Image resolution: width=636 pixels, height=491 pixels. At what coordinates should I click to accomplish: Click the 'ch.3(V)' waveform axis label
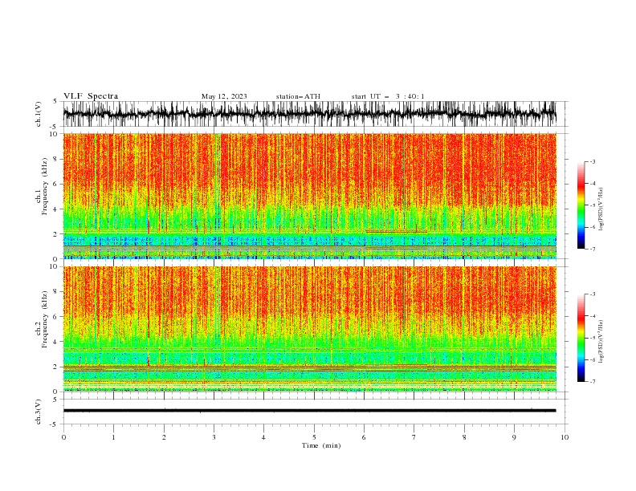pyautogui.click(x=39, y=412)
